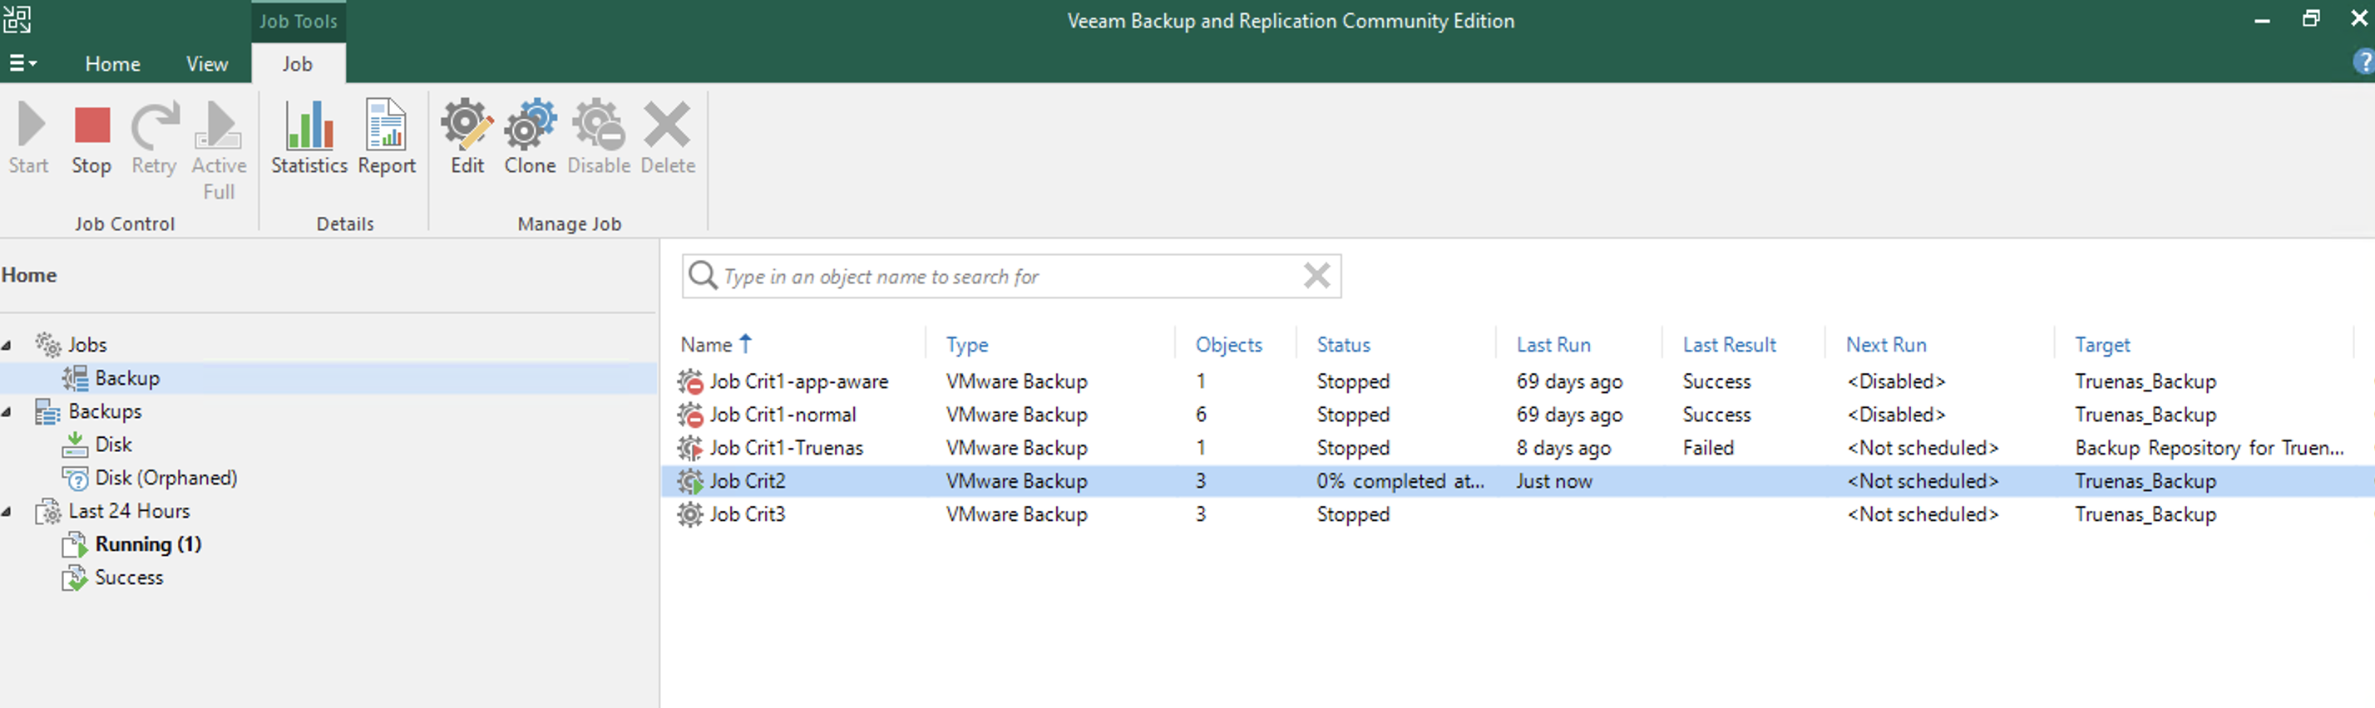
Task: Click the Backups node icon in tree
Action: (x=48, y=411)
